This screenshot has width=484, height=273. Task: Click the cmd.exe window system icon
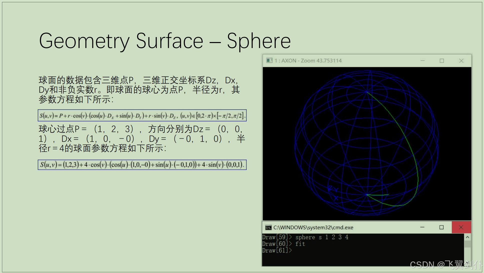pyautogui.click(x=268, y=227)
